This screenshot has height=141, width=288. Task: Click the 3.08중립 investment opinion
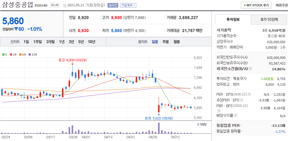[267, 79]
